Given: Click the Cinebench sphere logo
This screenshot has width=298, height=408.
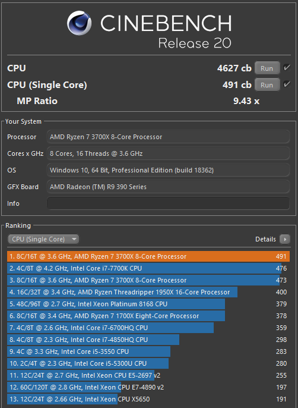Looking at the screenshot, I should point(79,23).
